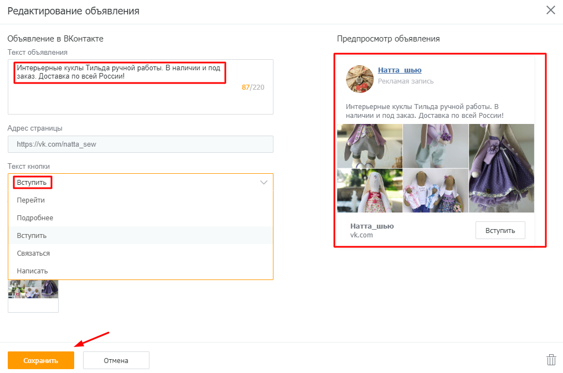Click the Натта_шью title in preview footer
This screenshot has height=373, width=563.
[372, 226]
